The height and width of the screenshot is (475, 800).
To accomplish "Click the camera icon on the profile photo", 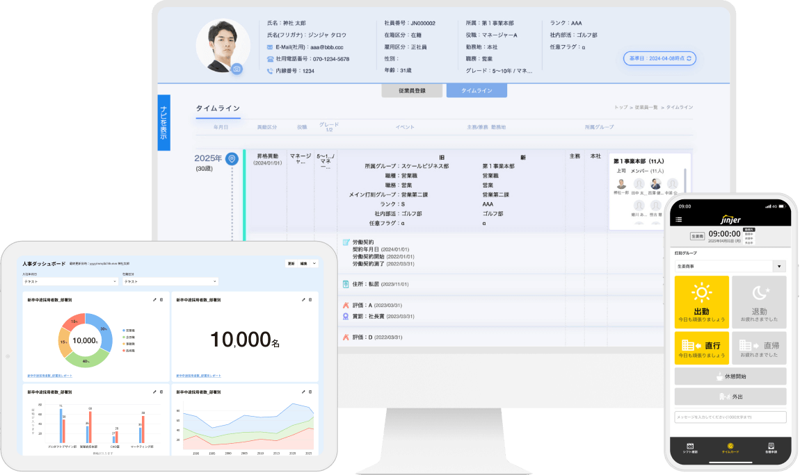I will [237, 69].
